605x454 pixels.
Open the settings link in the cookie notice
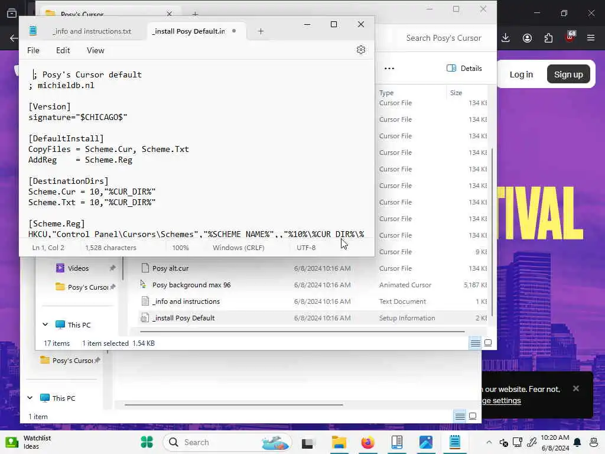click(x=501, y=401)
